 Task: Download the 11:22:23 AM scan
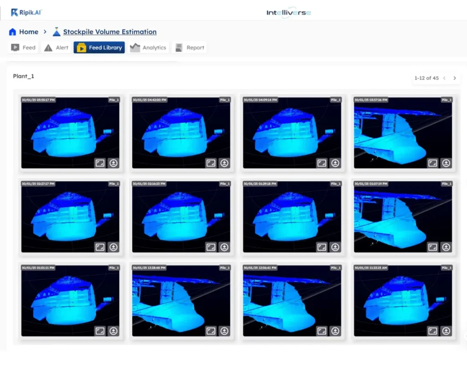(446, 331)
